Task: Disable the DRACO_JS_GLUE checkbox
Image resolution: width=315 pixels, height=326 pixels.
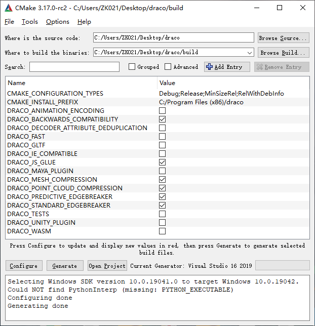Action: [162, 162]
